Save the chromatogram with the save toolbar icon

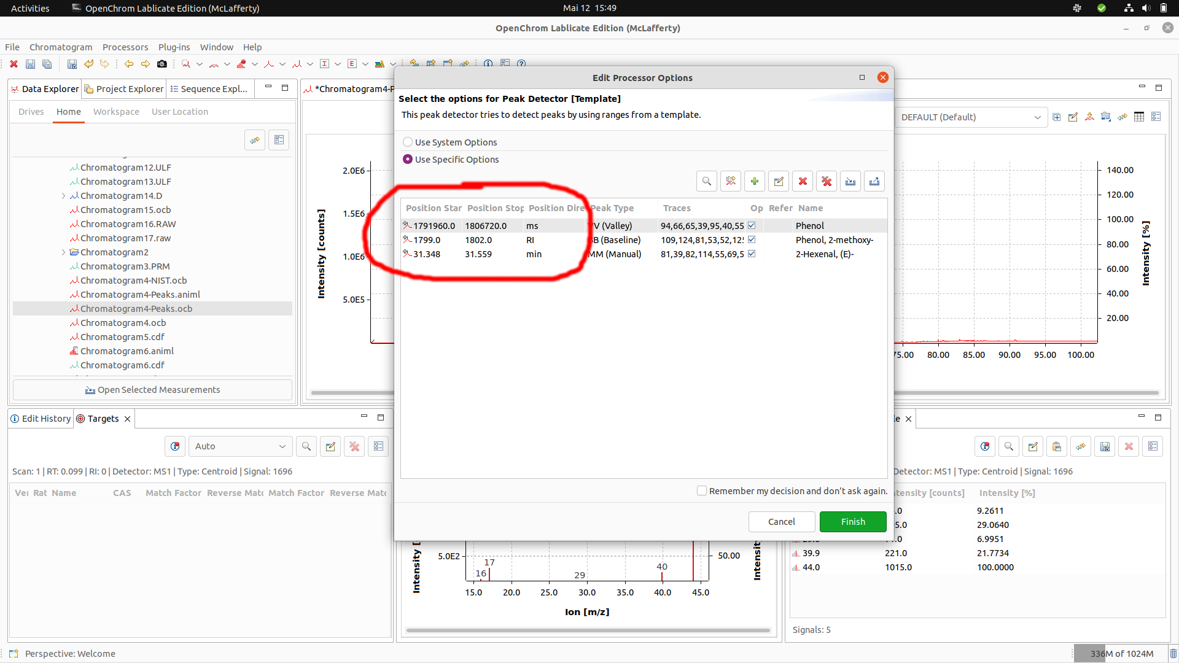click(29, 64)
